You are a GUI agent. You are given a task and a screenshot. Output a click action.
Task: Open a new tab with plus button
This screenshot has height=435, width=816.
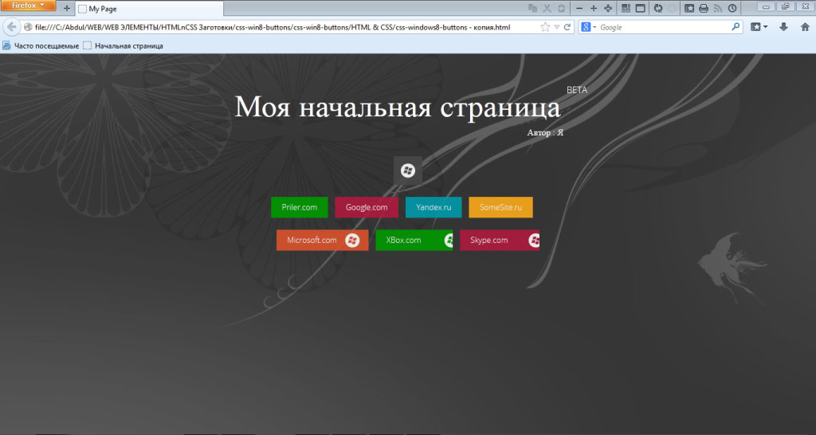pos(67,9)
